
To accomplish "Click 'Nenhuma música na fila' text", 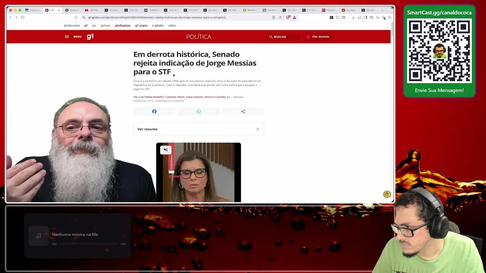I will pos(75,234).
